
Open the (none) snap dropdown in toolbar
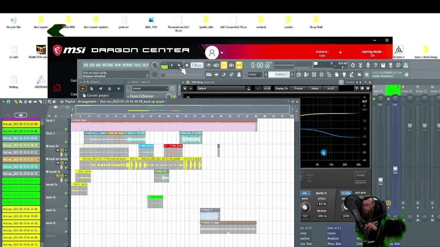click(255, 74)
